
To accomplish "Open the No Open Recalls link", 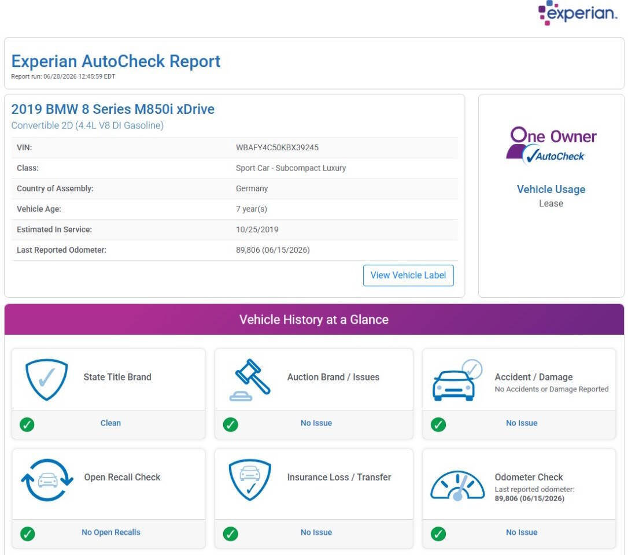I will [x=111, y=532].
